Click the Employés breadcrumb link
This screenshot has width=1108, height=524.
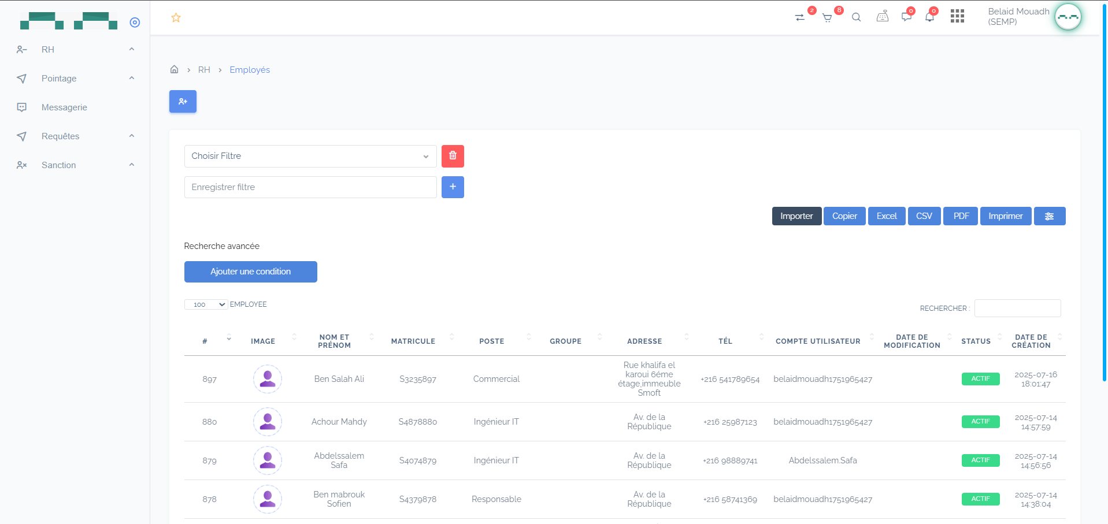(x=250, y=70)
